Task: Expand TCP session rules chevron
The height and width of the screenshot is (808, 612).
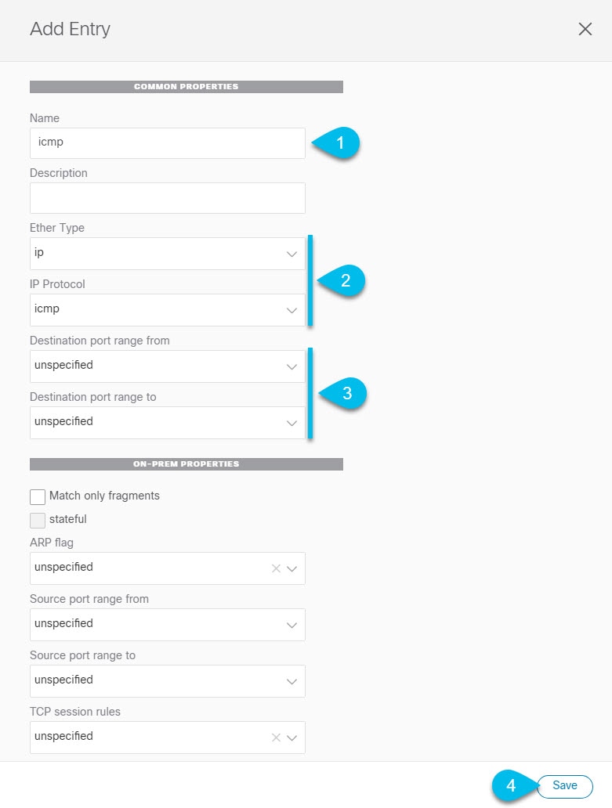Action: (x=292, y=738)
